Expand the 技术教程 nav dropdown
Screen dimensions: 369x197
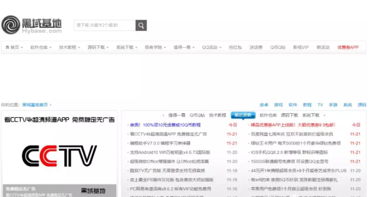pyautogui.click(x=69, y=47)
